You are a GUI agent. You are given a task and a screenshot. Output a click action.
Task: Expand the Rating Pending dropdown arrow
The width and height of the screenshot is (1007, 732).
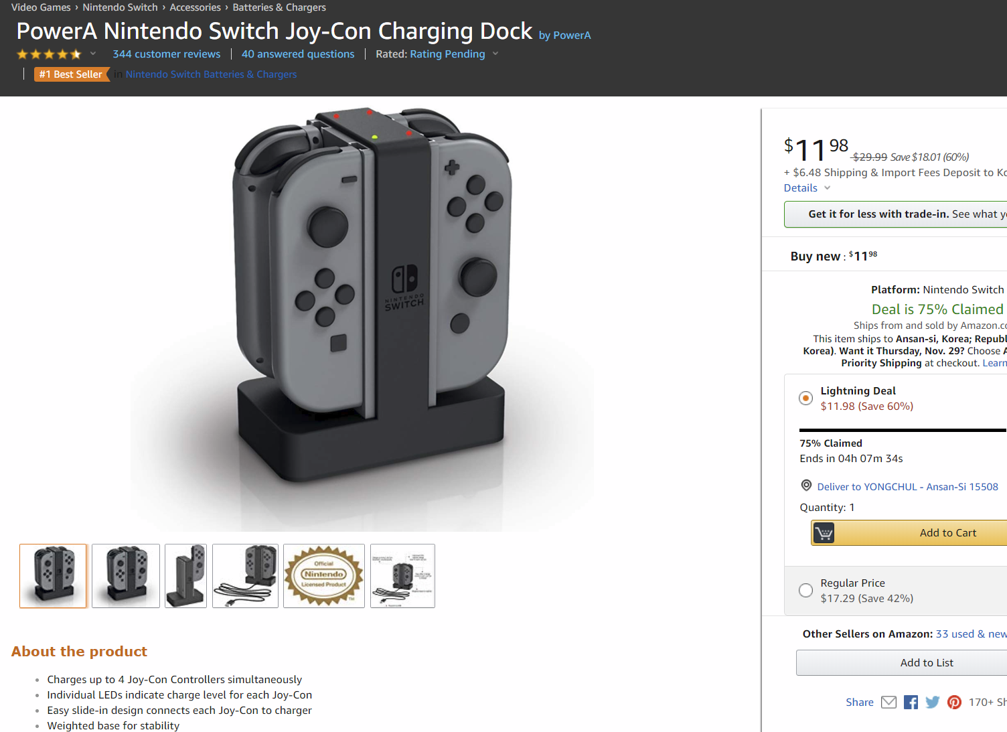click(495, 54)
